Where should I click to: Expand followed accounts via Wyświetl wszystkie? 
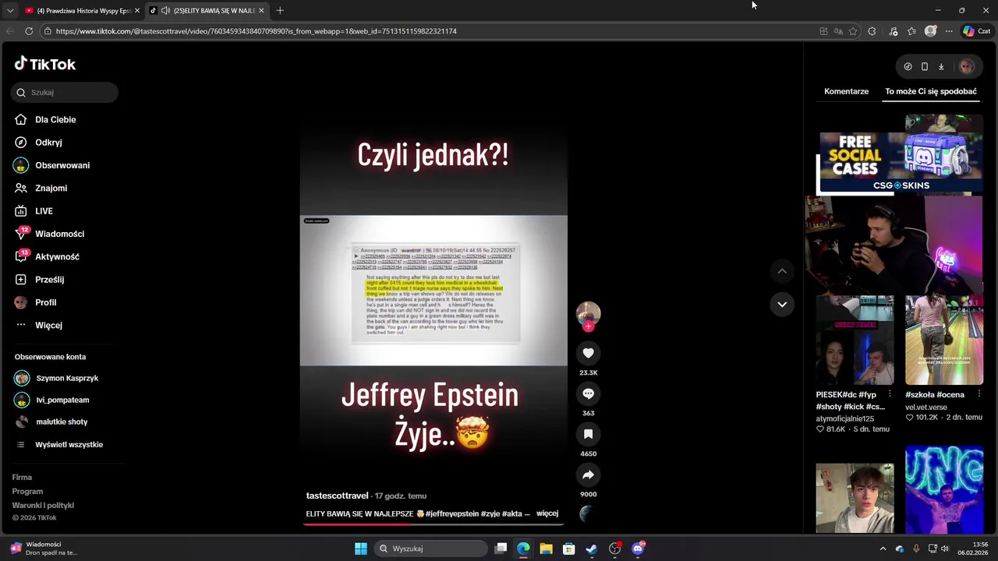(59, 445)
